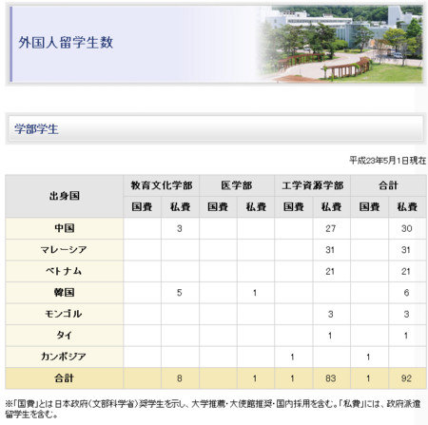Select the 合計 row label at bottom
The height and width of the screenshot is (425, 428).
[65, 378]
